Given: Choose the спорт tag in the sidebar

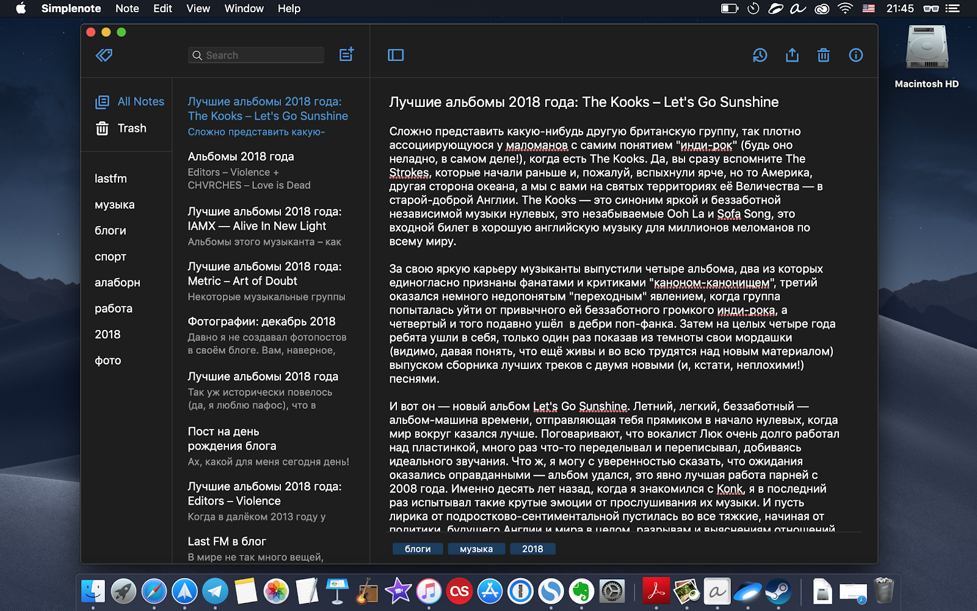Looking at the screenshot, I should (x=111, y=257).
